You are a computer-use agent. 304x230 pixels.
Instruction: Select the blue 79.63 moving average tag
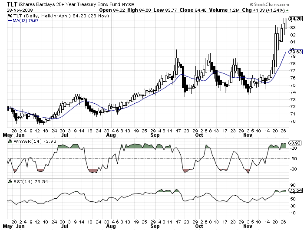[x=295, y=52]
